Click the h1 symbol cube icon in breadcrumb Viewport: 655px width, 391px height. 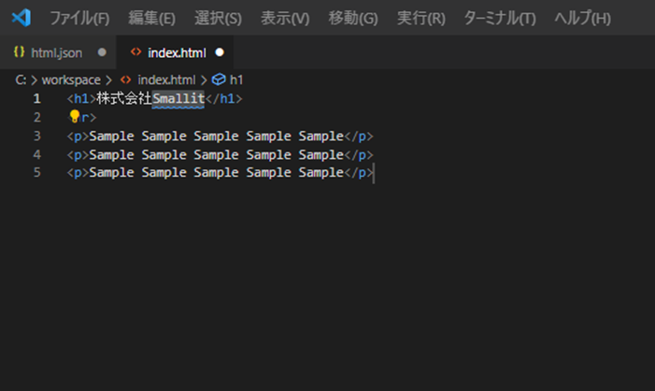(x=220, y=80)
